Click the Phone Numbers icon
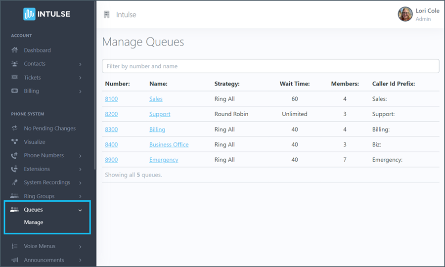Screen dimensions: 445x267 point(15,155)
